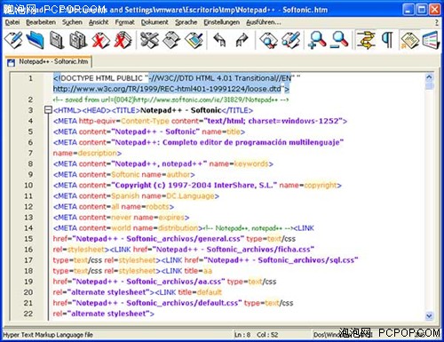444x342 pixels.
Task: Click the vertical scrollbar down arrow
Action: [x=429, y=315]
